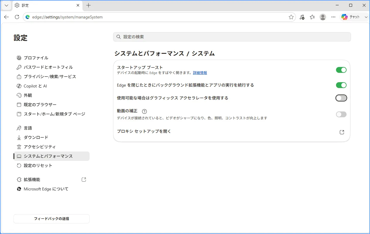
Task: Open 既定のブラウザー section
Action: tap(52, 105)
